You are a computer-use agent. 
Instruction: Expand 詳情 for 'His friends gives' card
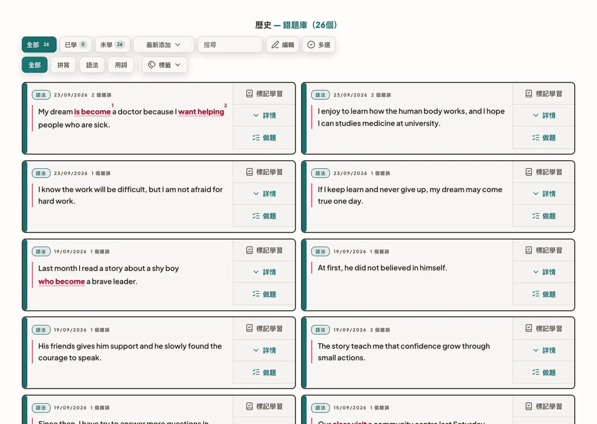(264, 350)
